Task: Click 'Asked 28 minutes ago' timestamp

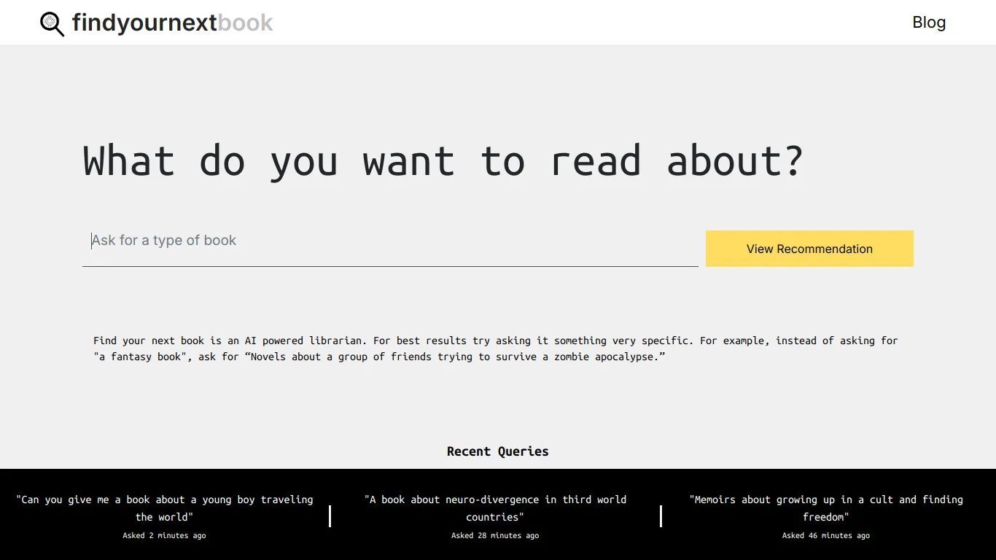Action: 495,535
